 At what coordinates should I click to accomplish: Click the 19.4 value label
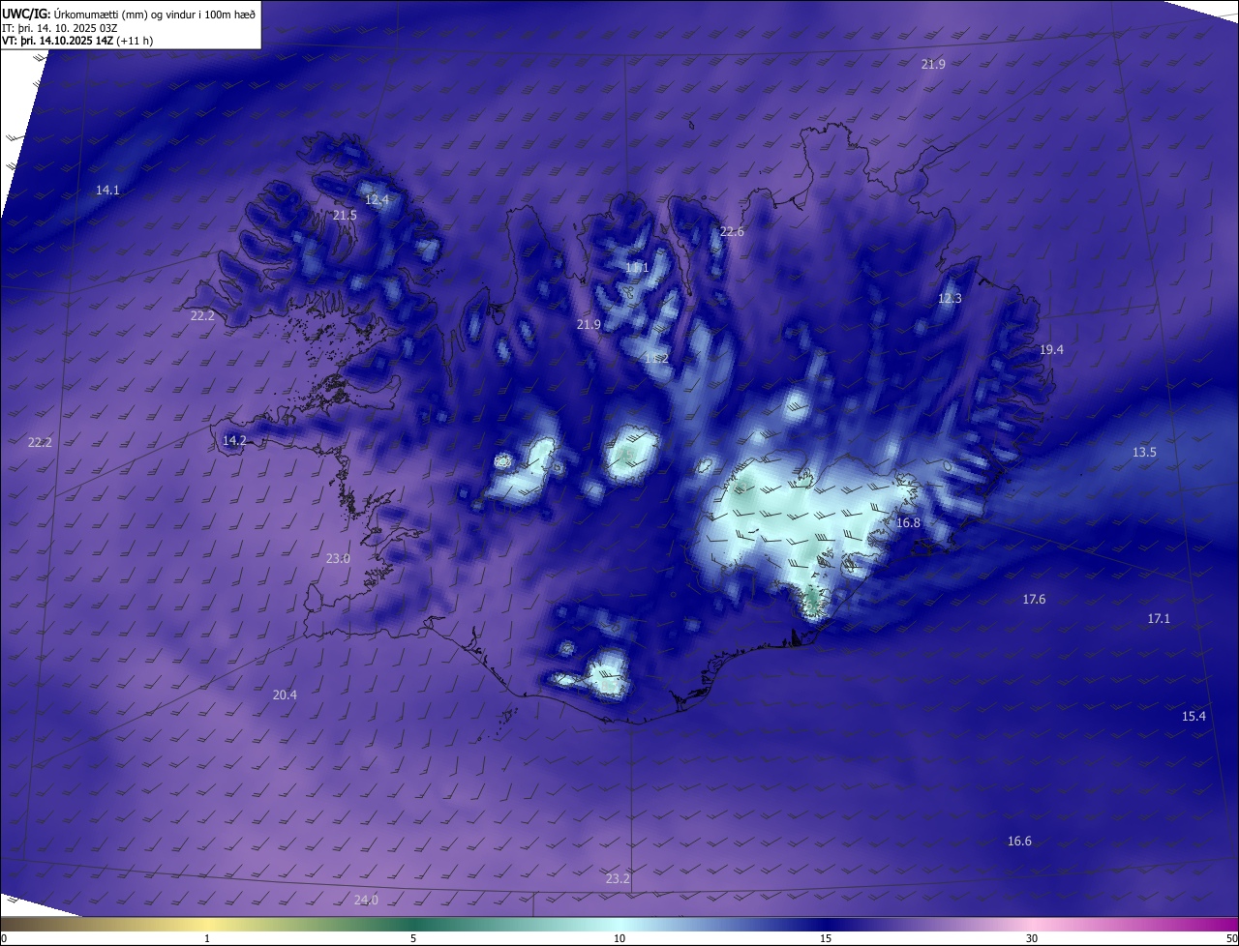[x=1051, y=350]
